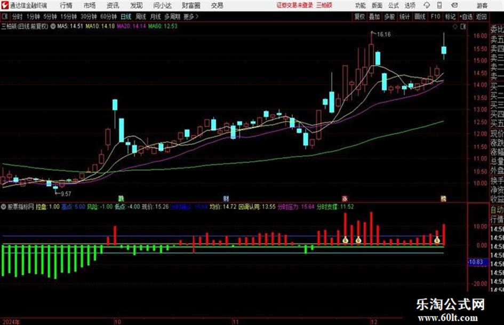This screenshot has width=504, height=325.
Task: Click the rightmost money-bag signal icon
Action: click(x=437, y=240)
